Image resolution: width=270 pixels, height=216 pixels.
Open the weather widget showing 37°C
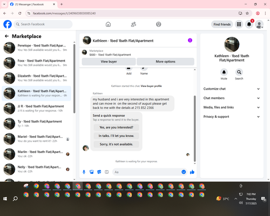pyautogui.click(x=223, y=199)
